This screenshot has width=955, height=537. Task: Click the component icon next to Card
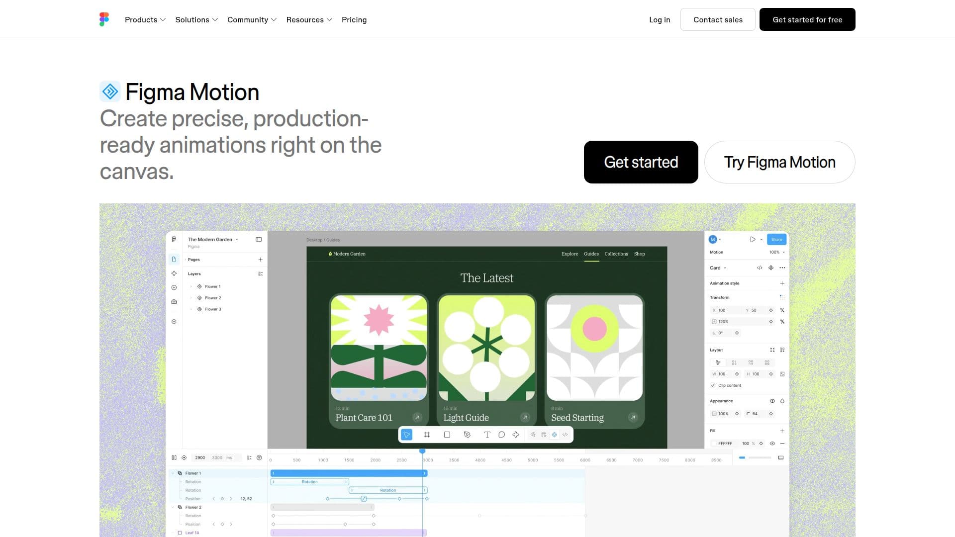coord(771,268)
